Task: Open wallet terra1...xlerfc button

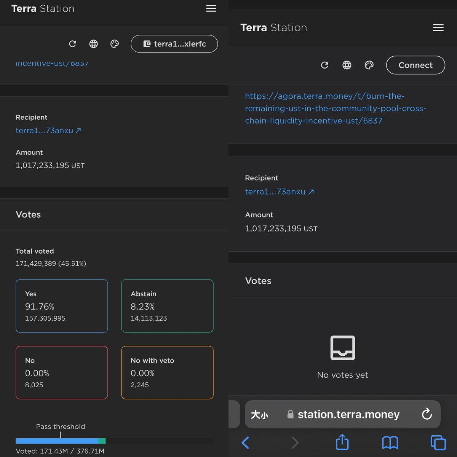Action: (174, 44)
